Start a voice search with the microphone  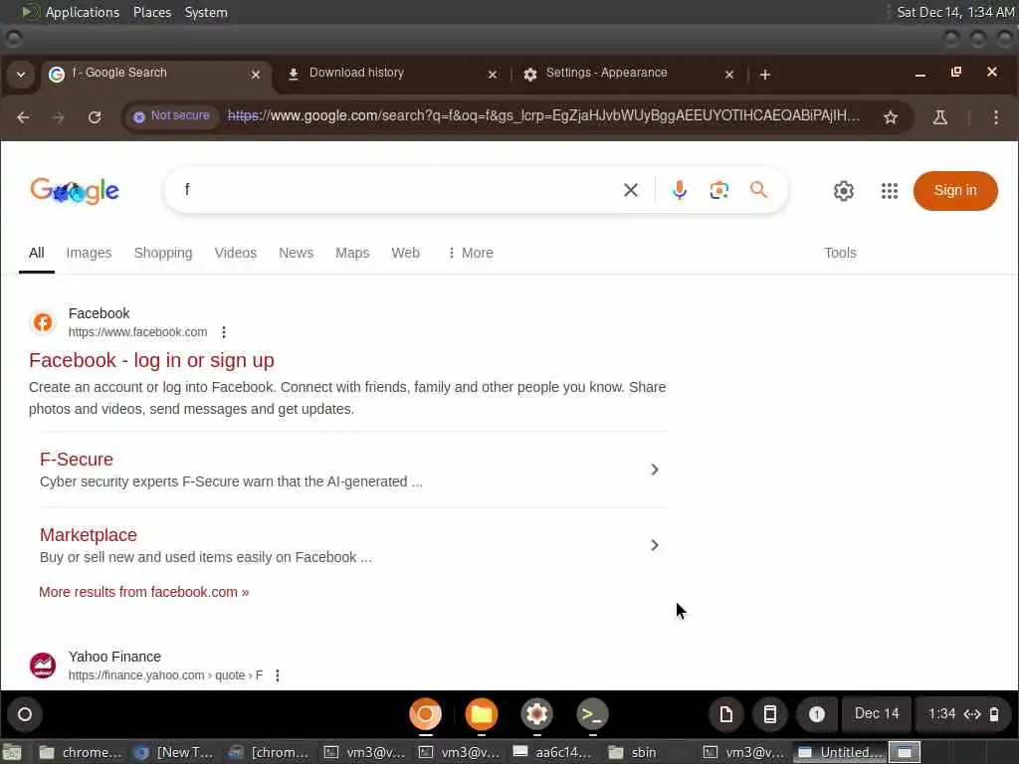point(679,190)
